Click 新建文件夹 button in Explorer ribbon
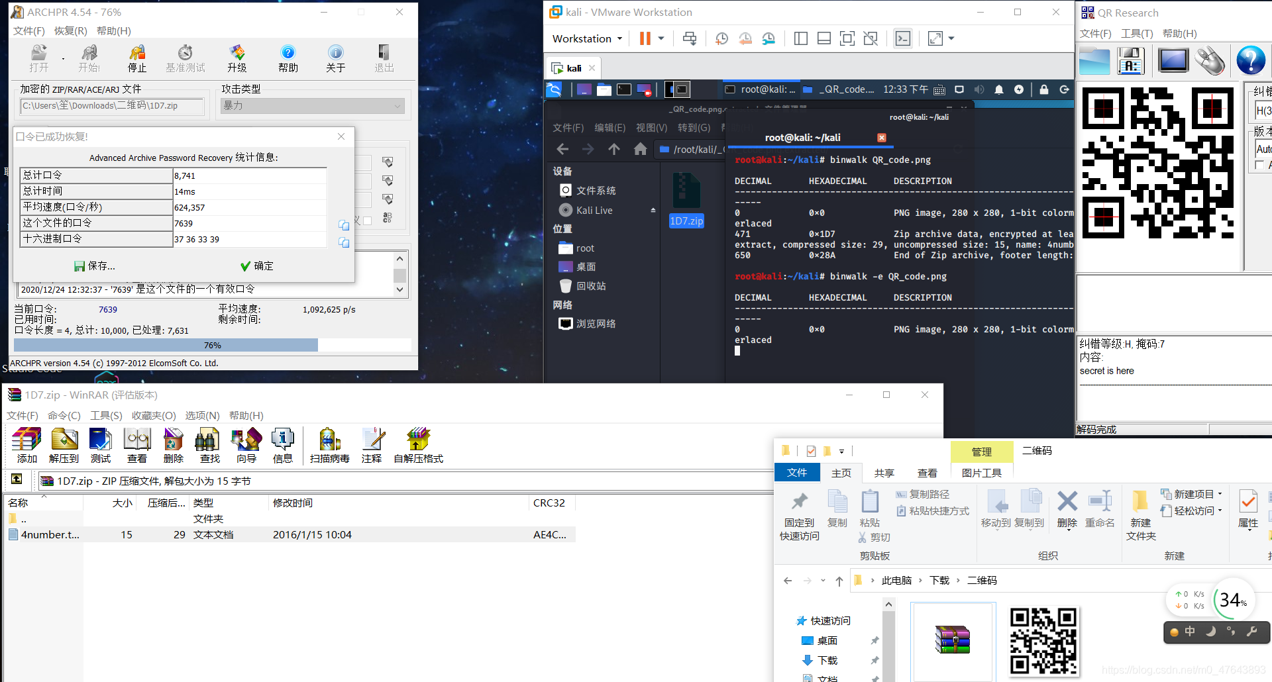This screenshot has height=682, width=1272. tap(1141, 517)
